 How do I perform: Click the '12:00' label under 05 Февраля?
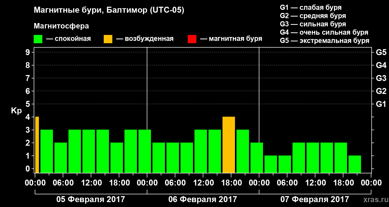click(x=91, y=183)
